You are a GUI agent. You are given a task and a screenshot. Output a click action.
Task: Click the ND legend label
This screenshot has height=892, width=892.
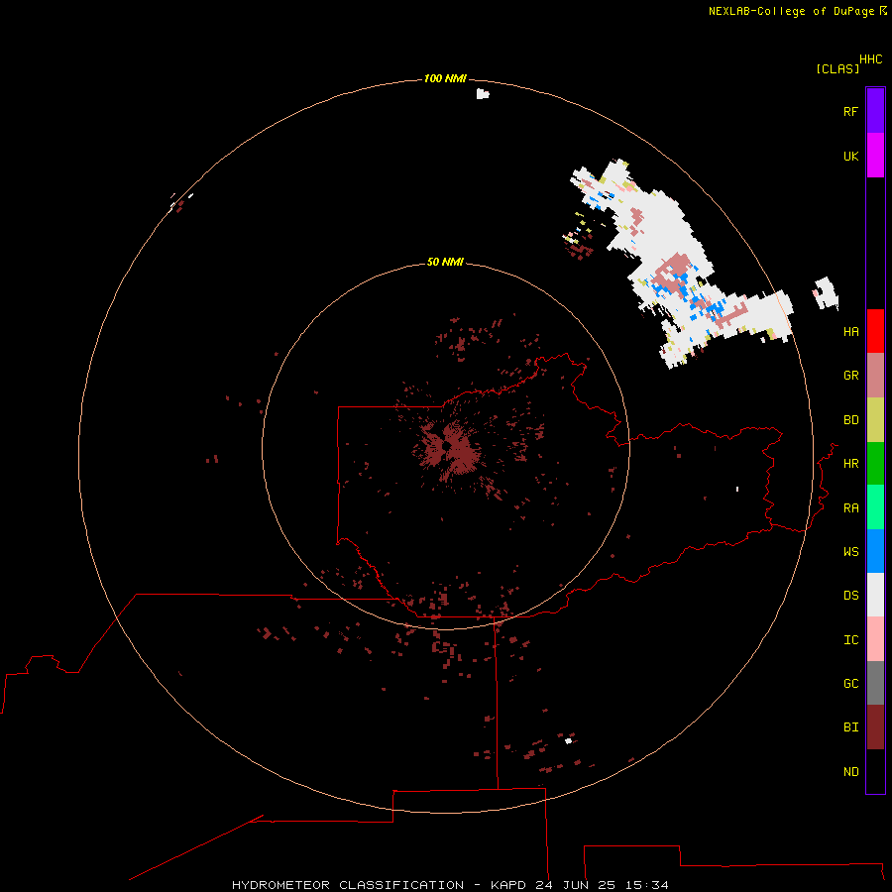[851, 772]
